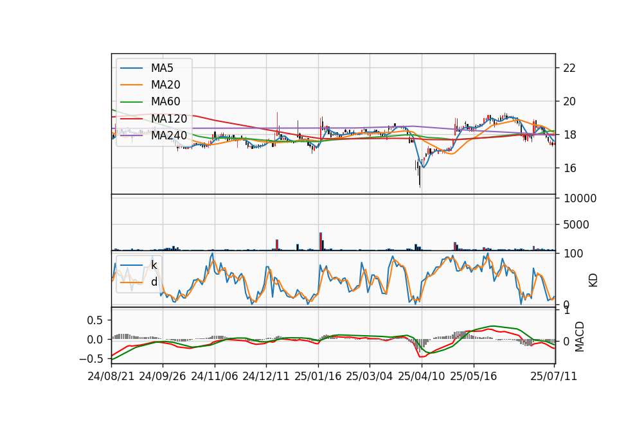Click the 25/04/10 date axis label

point(422,376)
